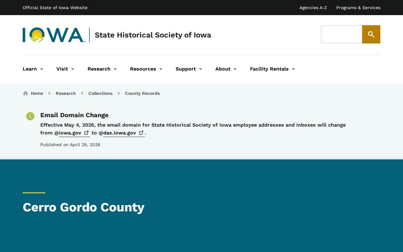
Task: Open the Support navigation menu
Action: 189,69
